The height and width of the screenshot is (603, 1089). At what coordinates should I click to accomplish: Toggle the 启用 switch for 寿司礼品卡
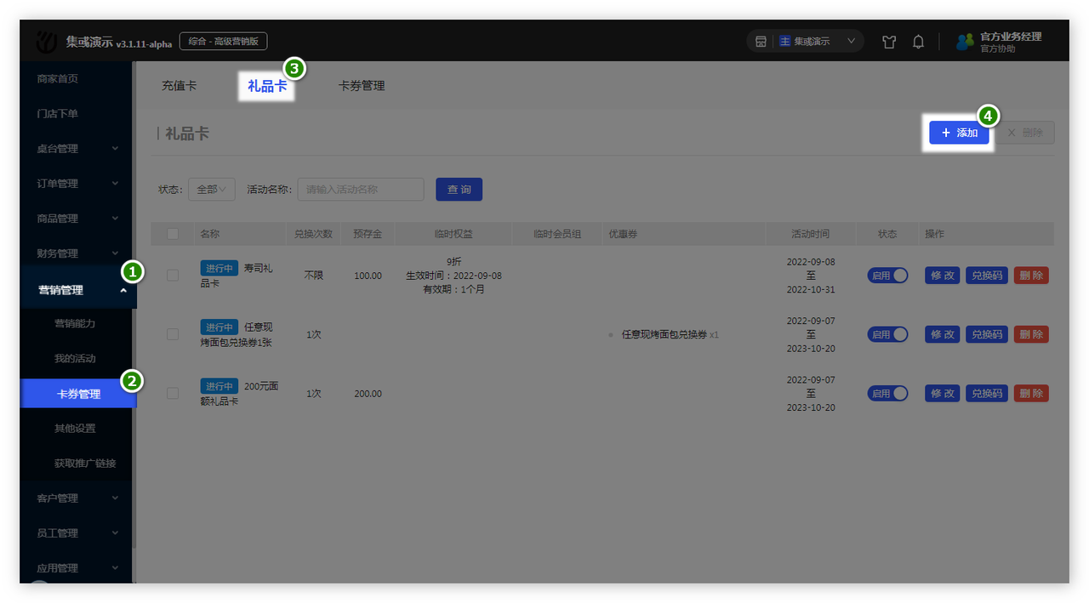(887, 276)
